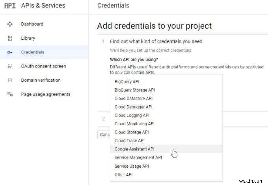The image size is (268, 185).
Task: Choose Service Management API entry
Action: tap(138, 158)
